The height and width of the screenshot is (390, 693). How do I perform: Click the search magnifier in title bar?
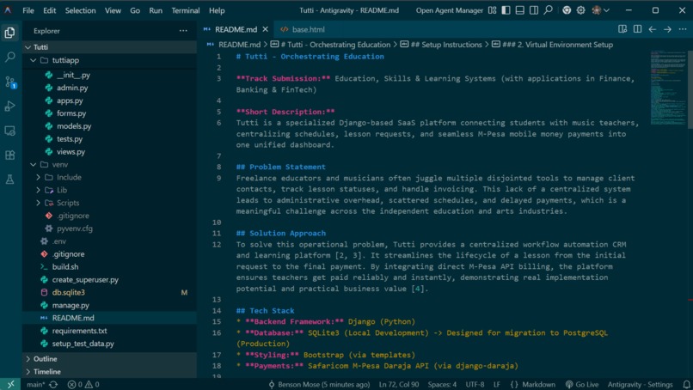[548, 9]
